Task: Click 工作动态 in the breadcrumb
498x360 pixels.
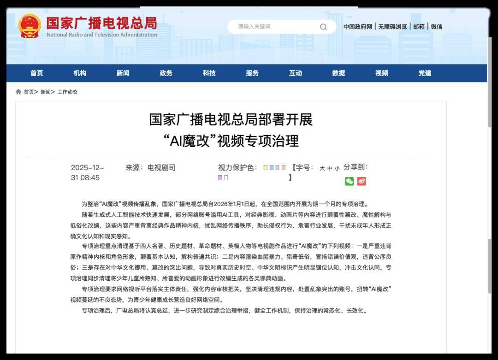Action: [x=67, y=92]
